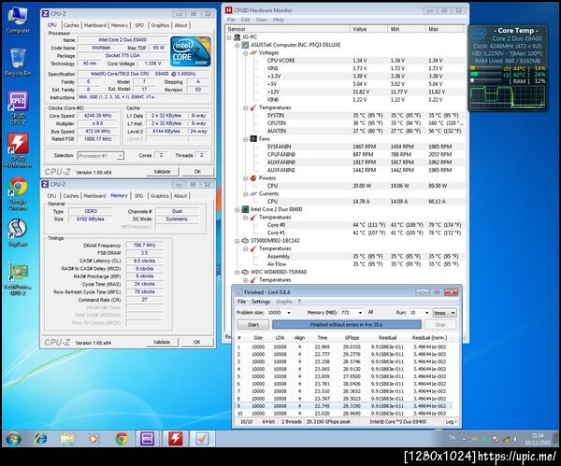
Task: Click the taskbar clock showing 21:04
Action: pos(538,439)
